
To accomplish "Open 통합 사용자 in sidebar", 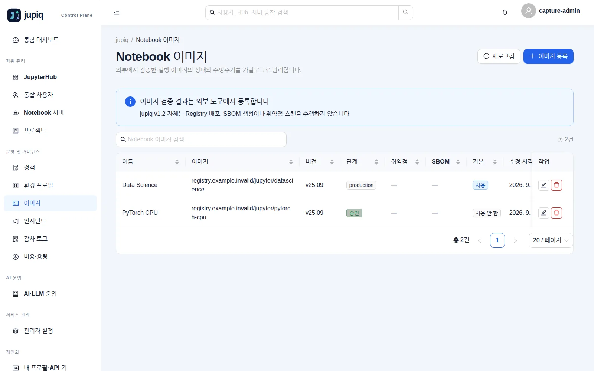I will point(50,95).
